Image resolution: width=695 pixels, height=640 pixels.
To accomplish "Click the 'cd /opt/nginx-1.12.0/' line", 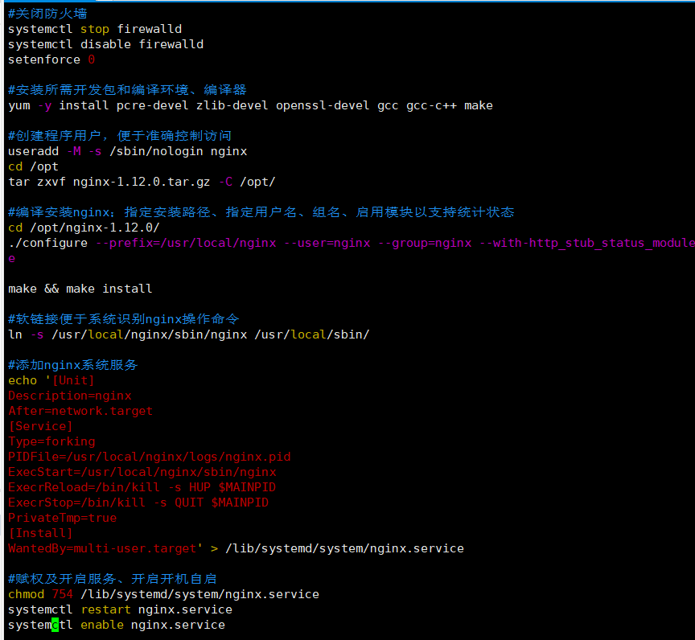I will pos(84,228).
